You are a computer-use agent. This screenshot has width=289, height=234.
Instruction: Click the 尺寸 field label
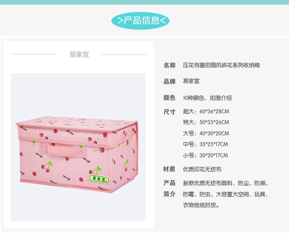tap(170, 112)
